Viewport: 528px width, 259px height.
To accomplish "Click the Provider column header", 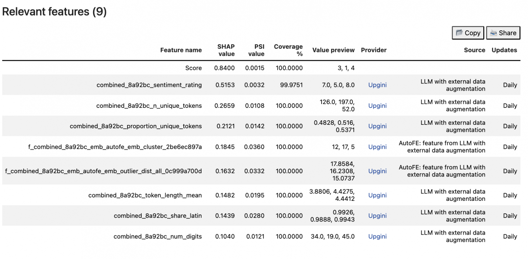I will tap(374, 50).
